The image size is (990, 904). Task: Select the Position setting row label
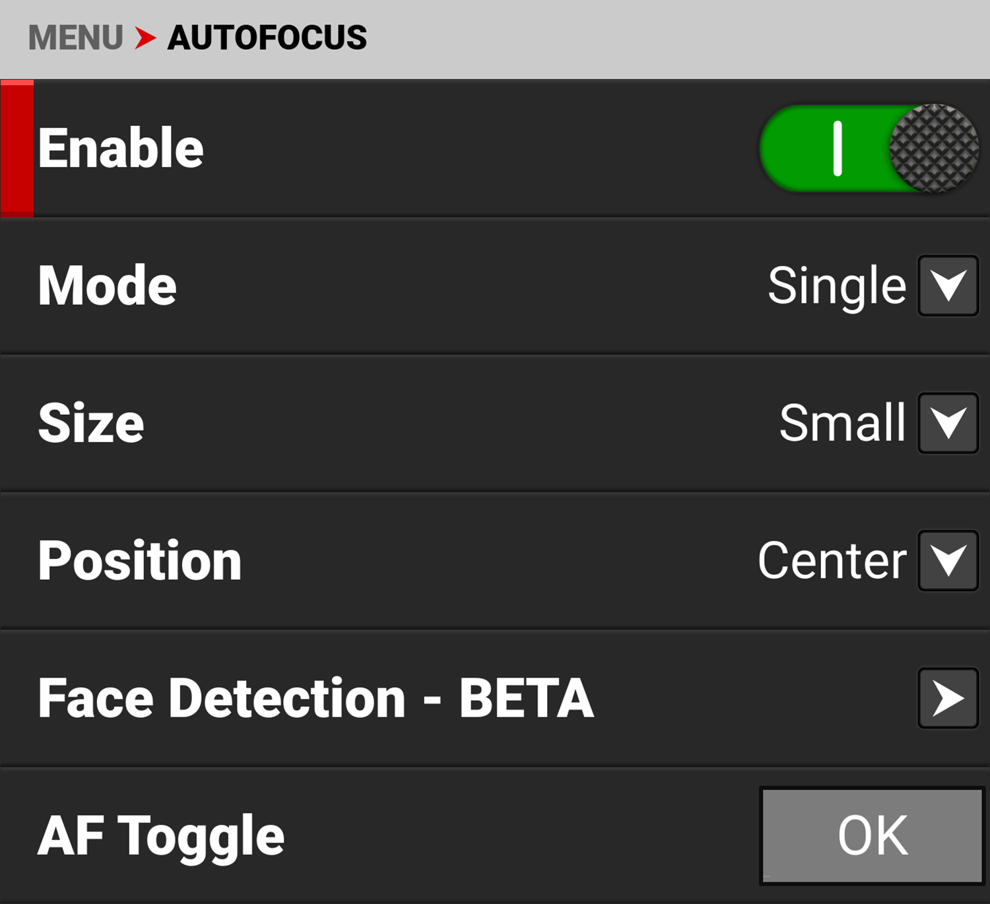point(140,560)
